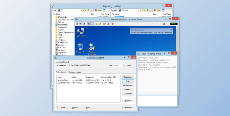Click the chat message input box

tap(157, 100)
